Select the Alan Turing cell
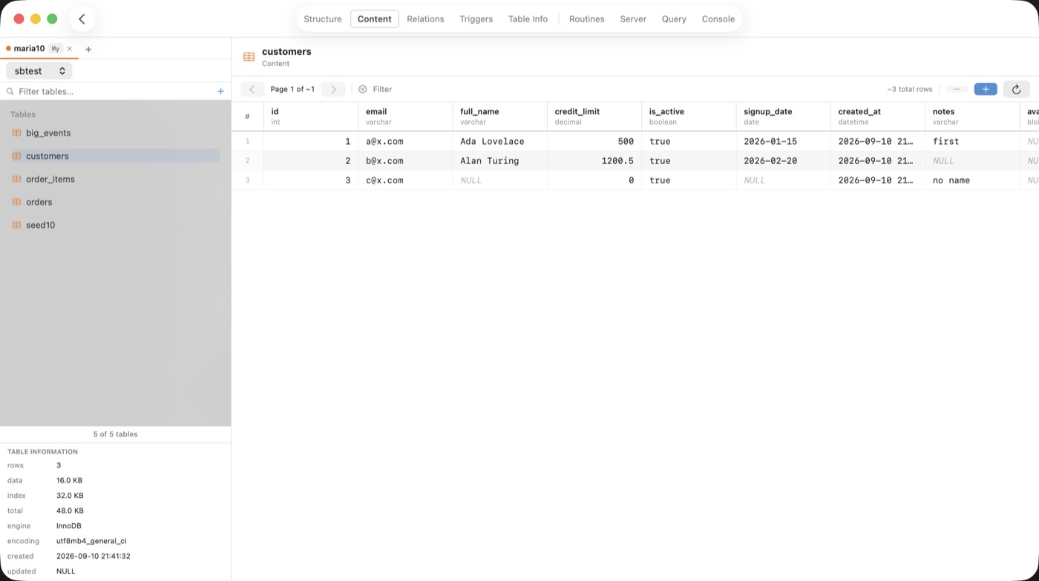 pyautogui.click(x=499, y=160)
